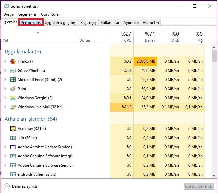
Task: Sort by the CPU column header
Action: [x=122, y=38]
